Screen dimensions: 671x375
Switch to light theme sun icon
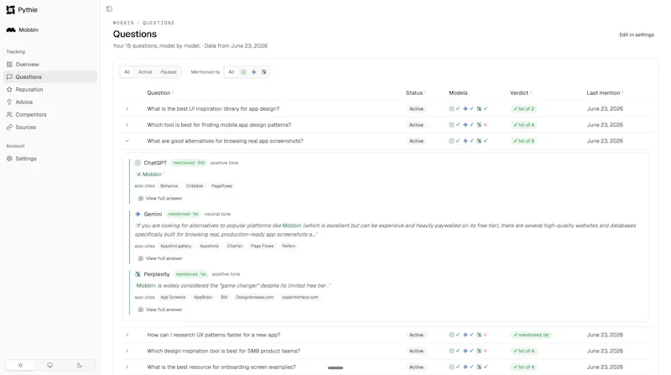pyautogui.click(x=20, y=365)
